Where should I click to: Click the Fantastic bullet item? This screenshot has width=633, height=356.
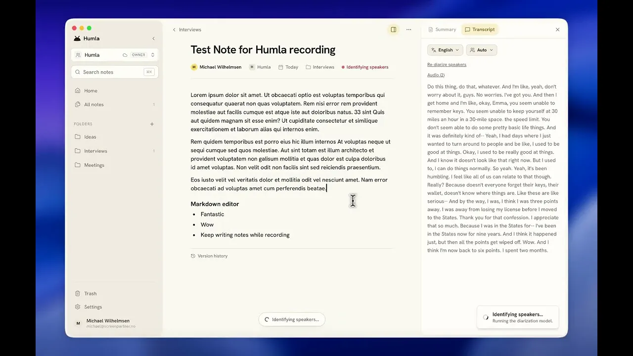[212, 214]
